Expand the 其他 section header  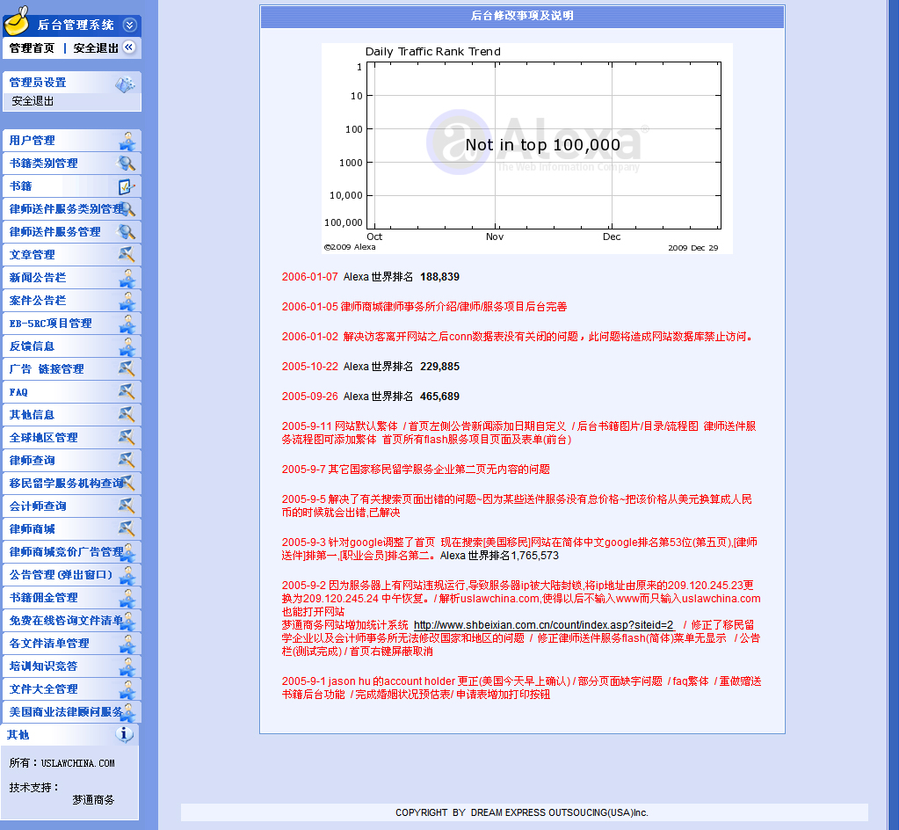[x=70, y=735]
